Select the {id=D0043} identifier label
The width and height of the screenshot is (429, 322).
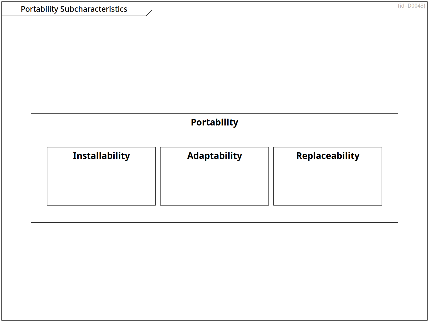411,6
